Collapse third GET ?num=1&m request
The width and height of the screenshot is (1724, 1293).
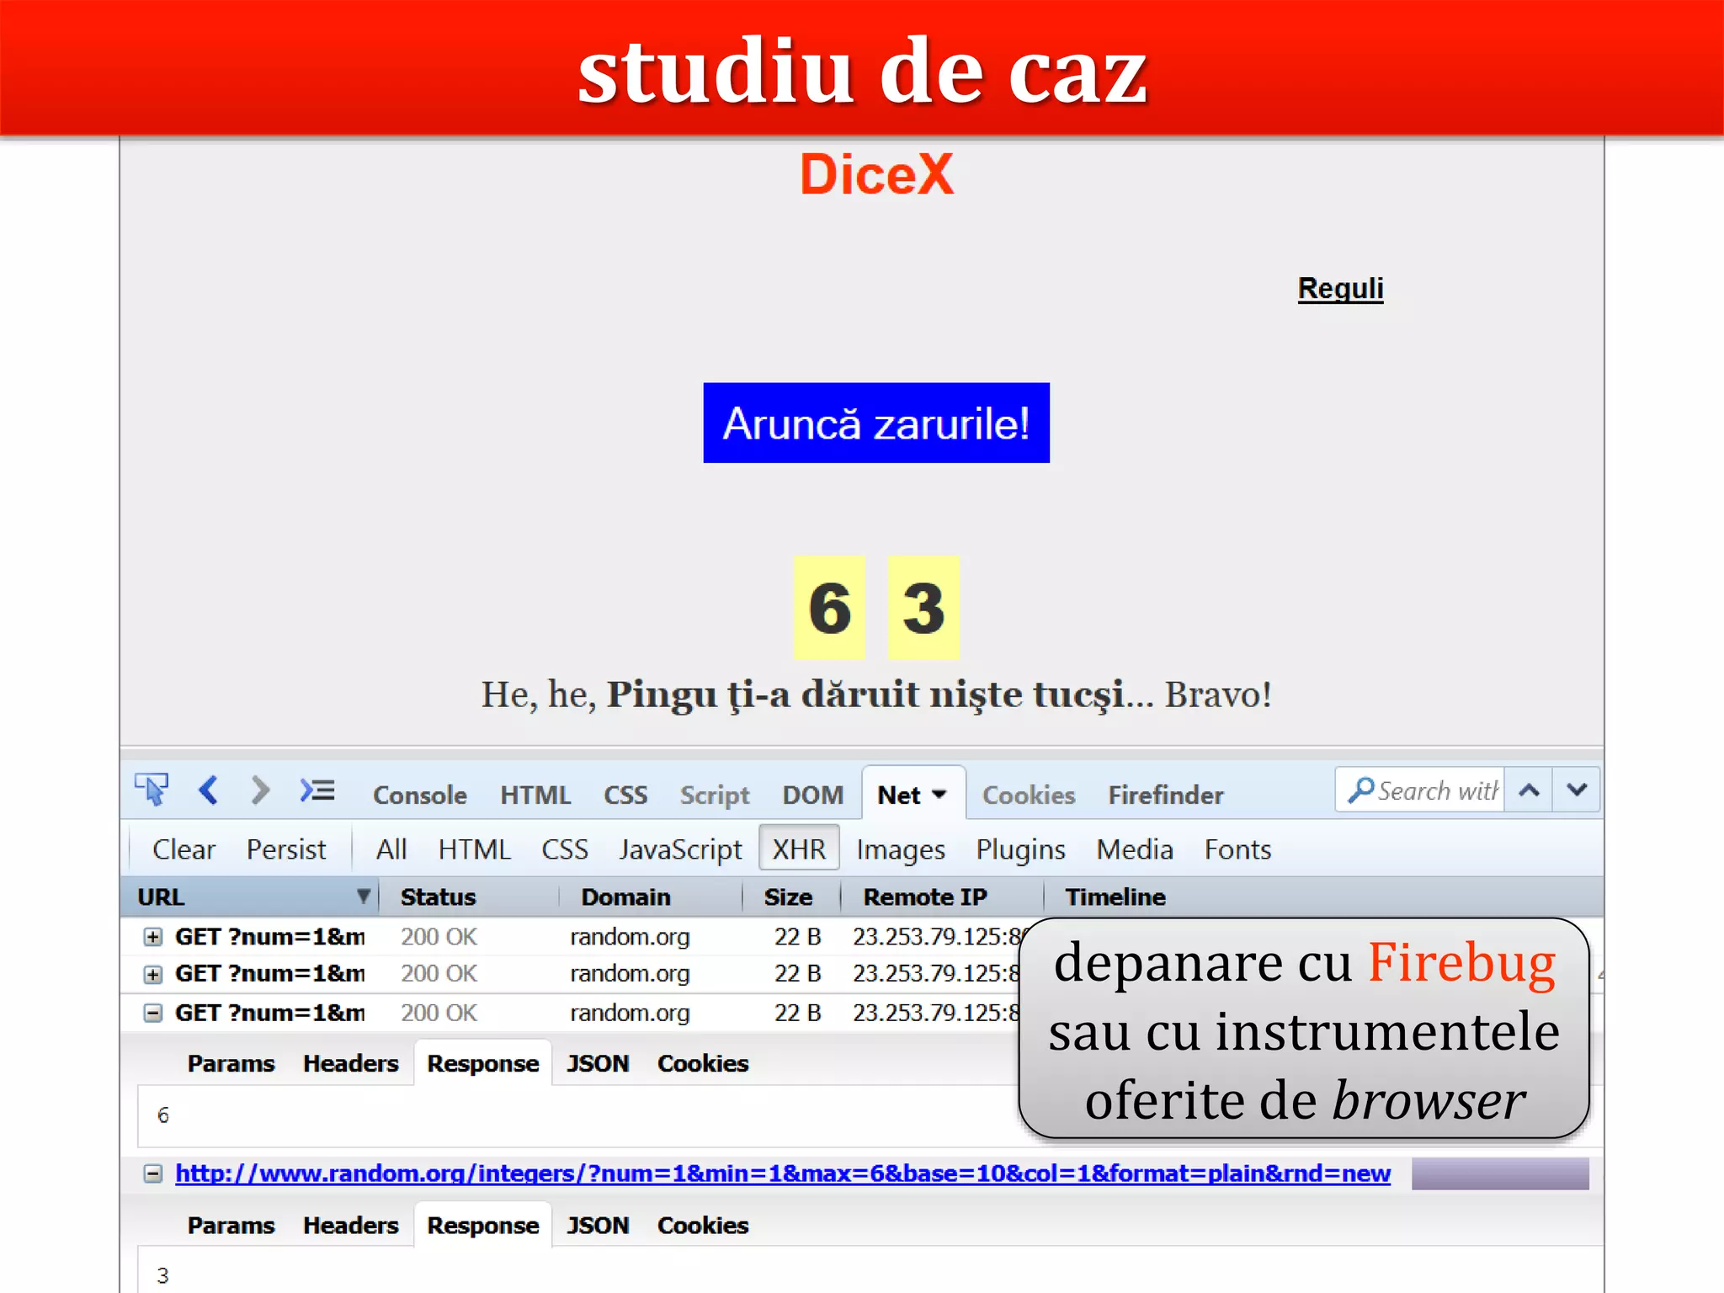click(x=152, y=1013)
